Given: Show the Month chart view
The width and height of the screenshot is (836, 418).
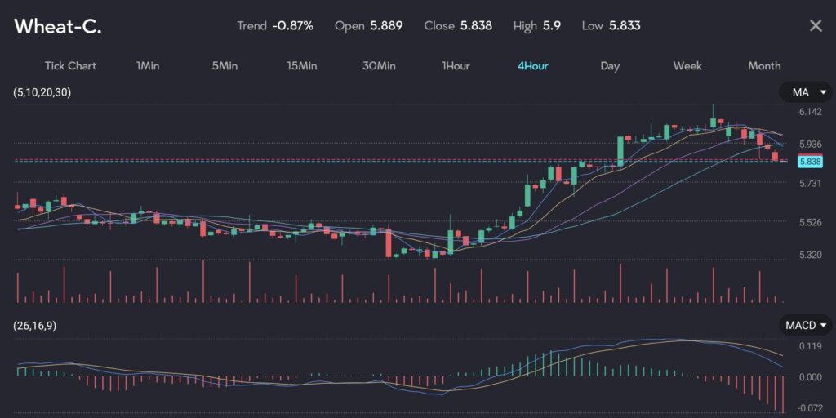Looking at the screenshot, I should (764, 66).
